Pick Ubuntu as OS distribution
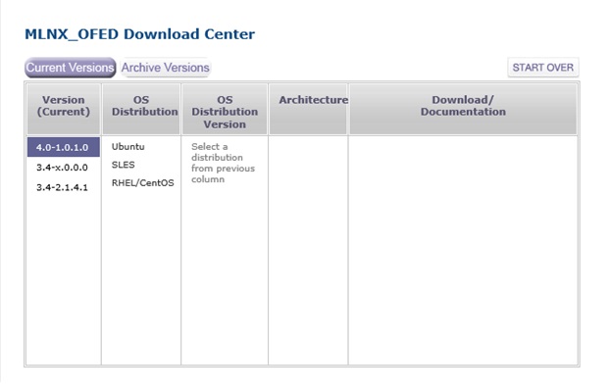This screenshot has height=392, width=611. tap(128, 147)
